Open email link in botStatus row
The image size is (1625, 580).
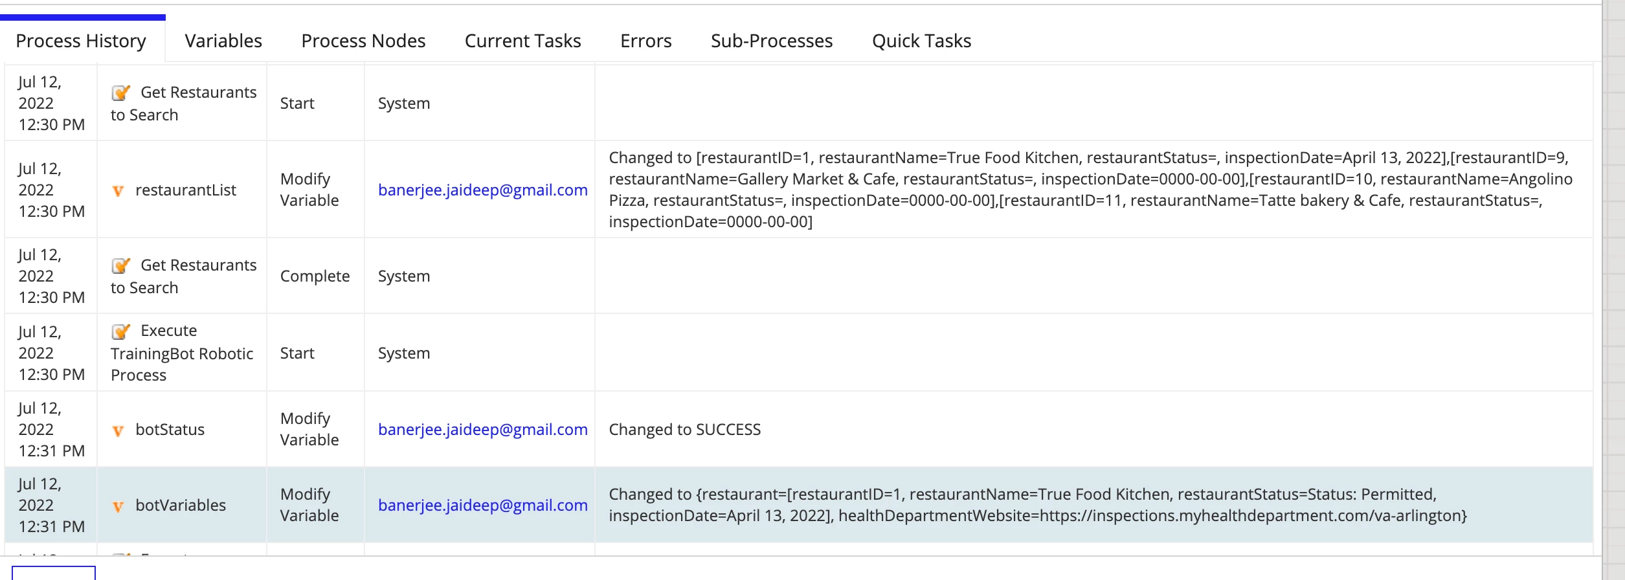click(483, 429)
